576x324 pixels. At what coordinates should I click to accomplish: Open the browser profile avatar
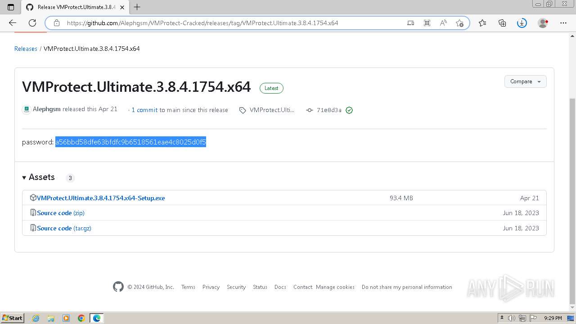(x=543, y=23)
